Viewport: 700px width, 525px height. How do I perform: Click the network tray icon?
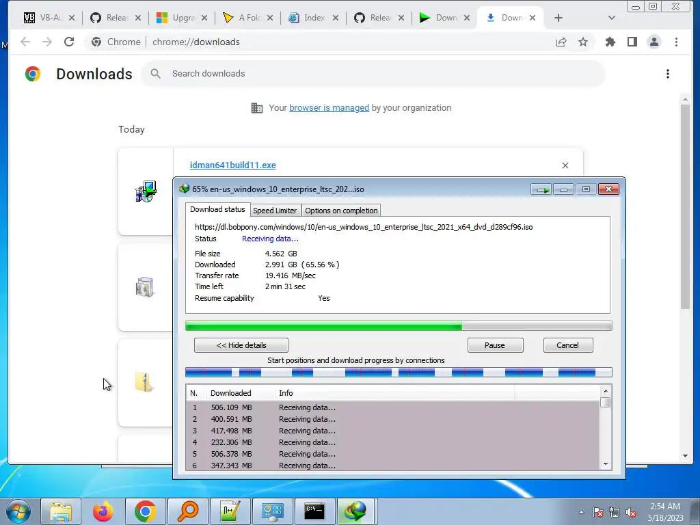(x=615, y=512)
